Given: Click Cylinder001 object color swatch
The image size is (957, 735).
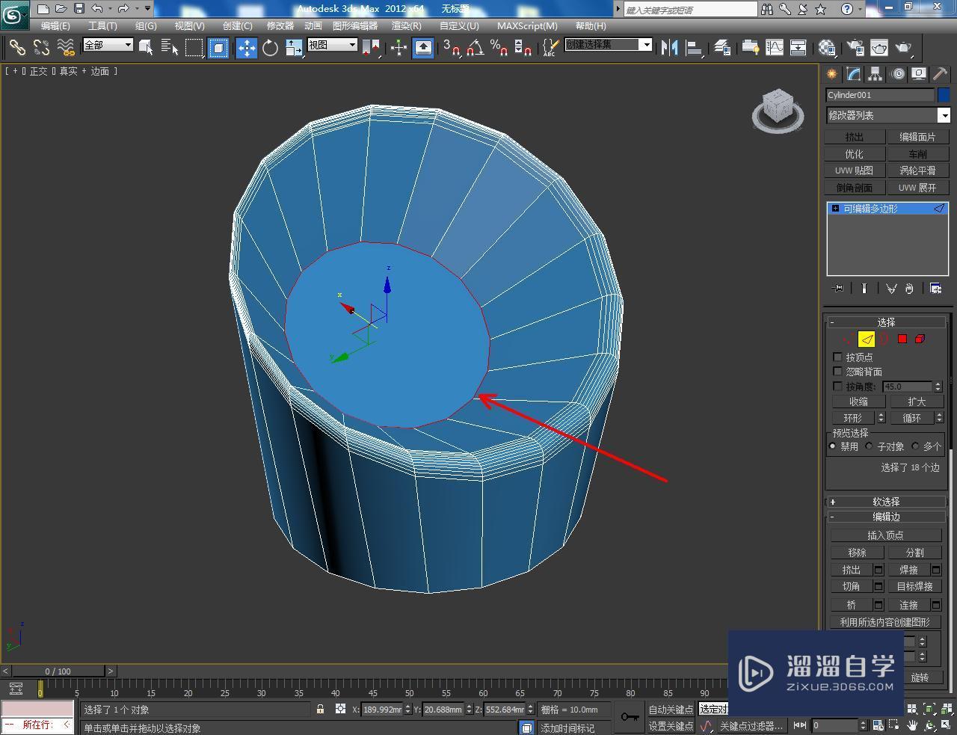Looking at the screenshot, I should [944, 95].
